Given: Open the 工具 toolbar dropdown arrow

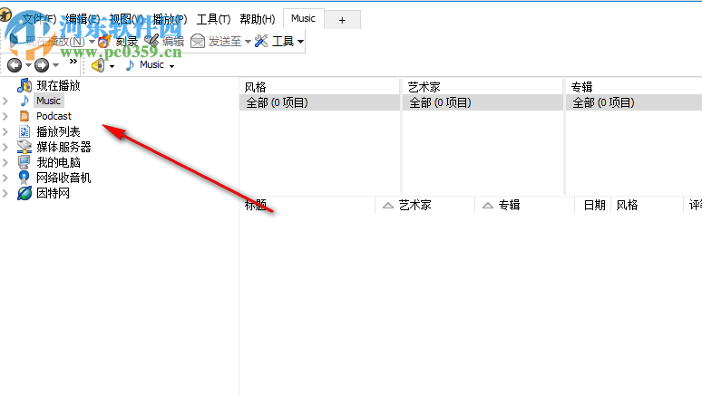Looking at the screenshot, I should coord(300,42).
